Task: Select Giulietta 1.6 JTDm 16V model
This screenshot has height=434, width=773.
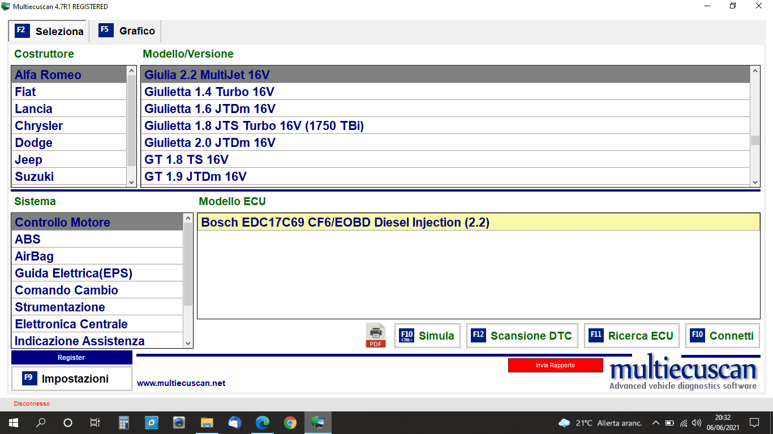Action: pos(445,108)
